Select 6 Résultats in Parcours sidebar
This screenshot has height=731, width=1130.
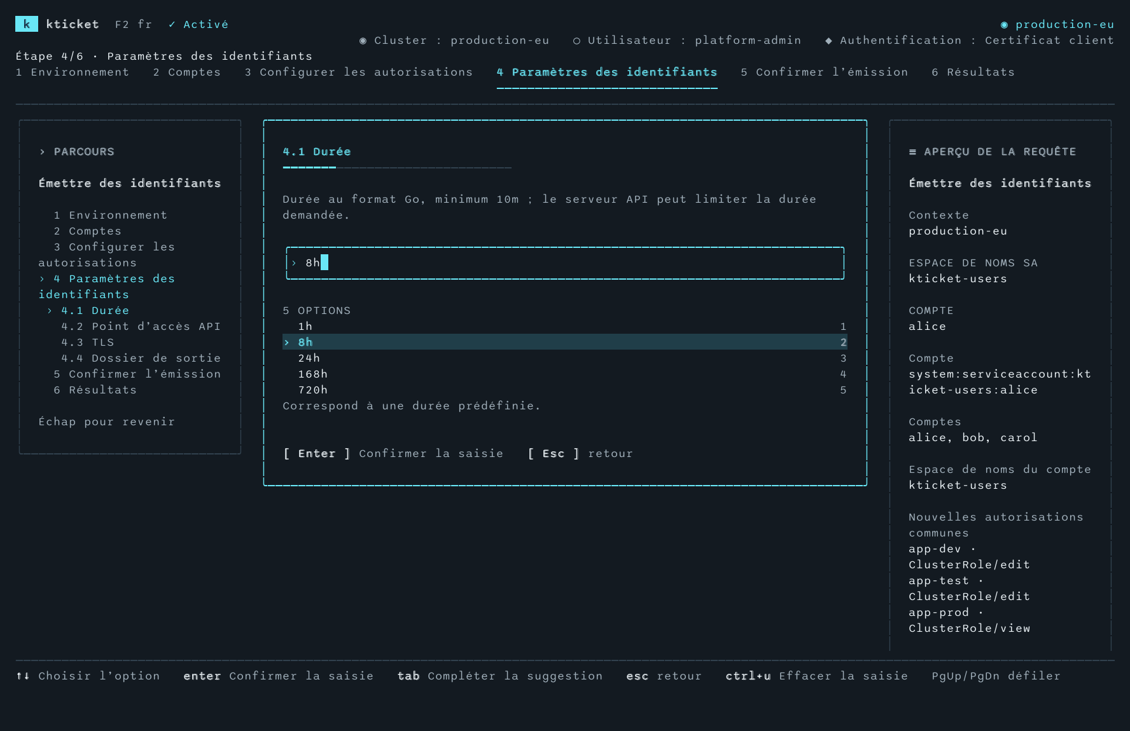click(x=95, y=390)
